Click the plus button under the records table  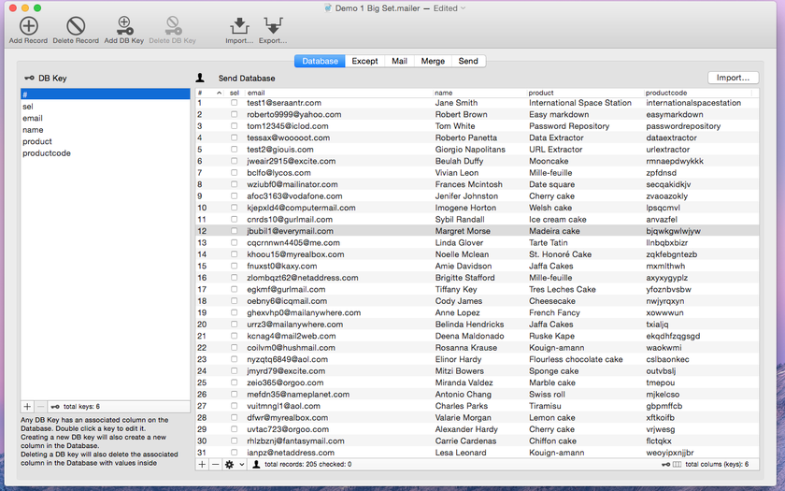click(x=202, y=465)
